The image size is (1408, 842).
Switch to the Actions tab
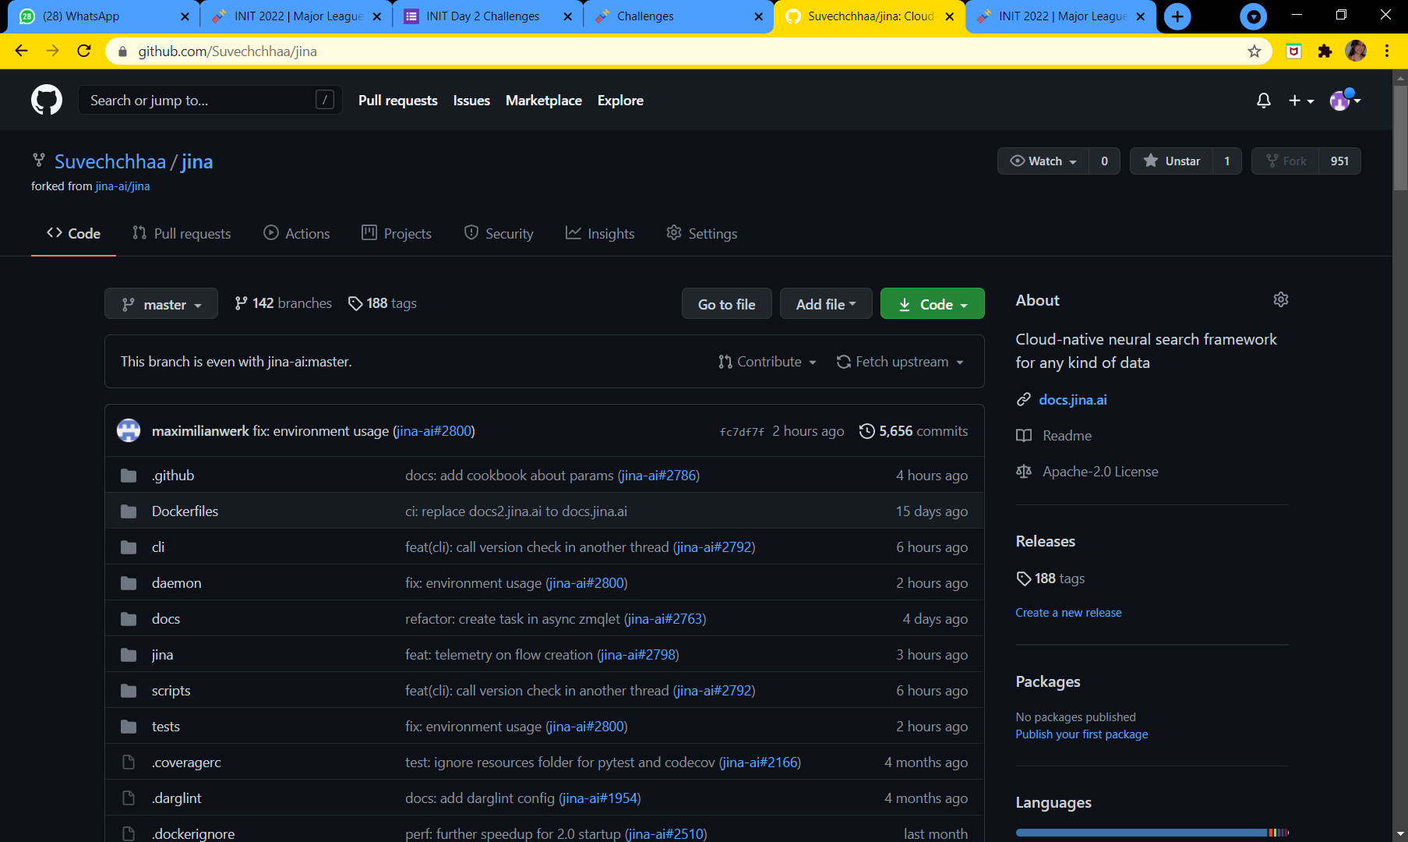click(x=297, y=234)
